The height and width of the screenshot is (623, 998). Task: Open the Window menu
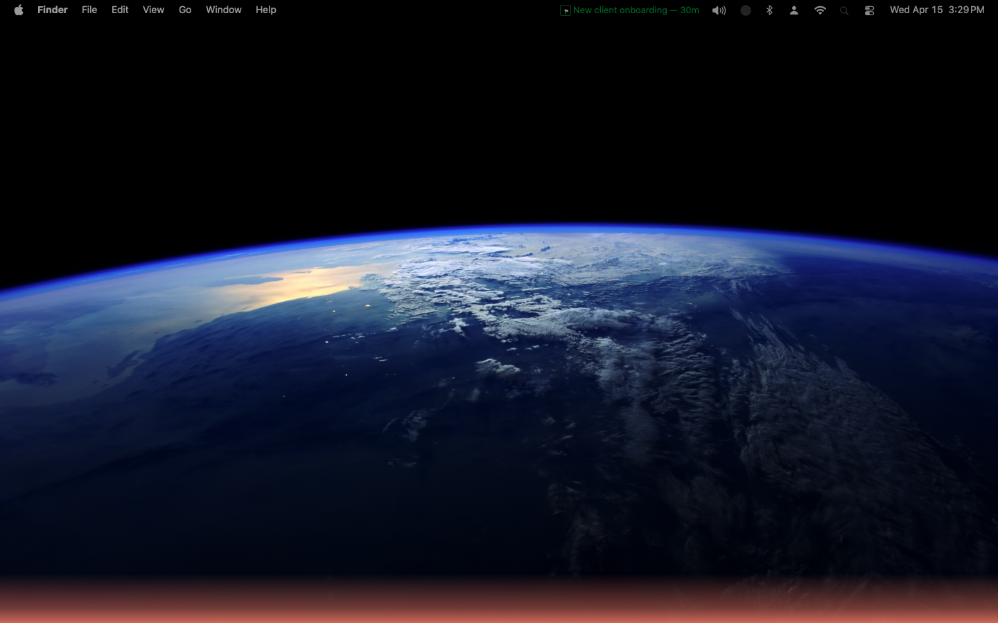(223, 10)
